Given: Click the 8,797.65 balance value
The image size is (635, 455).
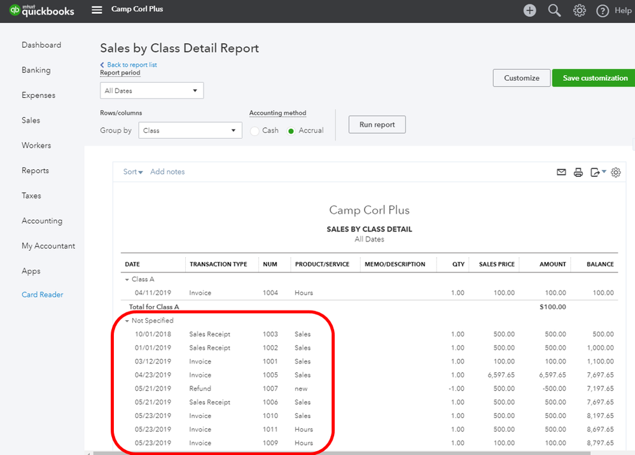Looking at the screenshot, I should 600,444.
